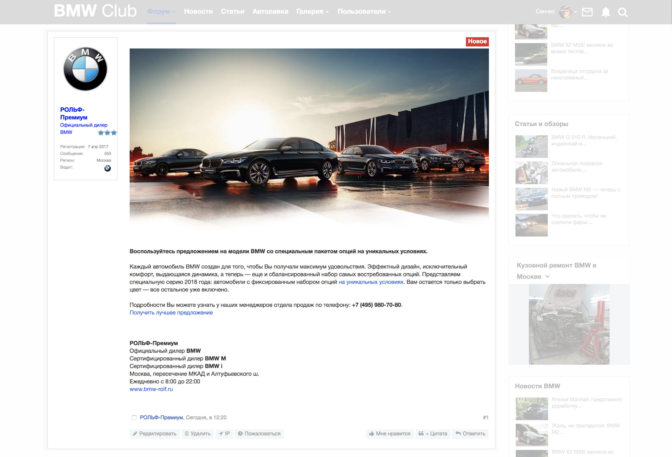Open the headlights article thumbnail
672x457 pixels.
[531, 225]
